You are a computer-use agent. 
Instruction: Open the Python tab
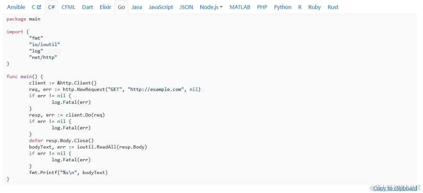pos(283,7)
